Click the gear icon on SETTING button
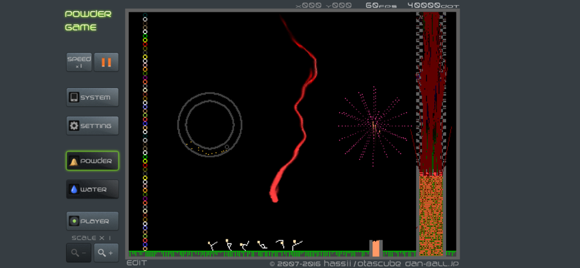Viewport: 580px width, 268px height. click(x=74, y=126)
